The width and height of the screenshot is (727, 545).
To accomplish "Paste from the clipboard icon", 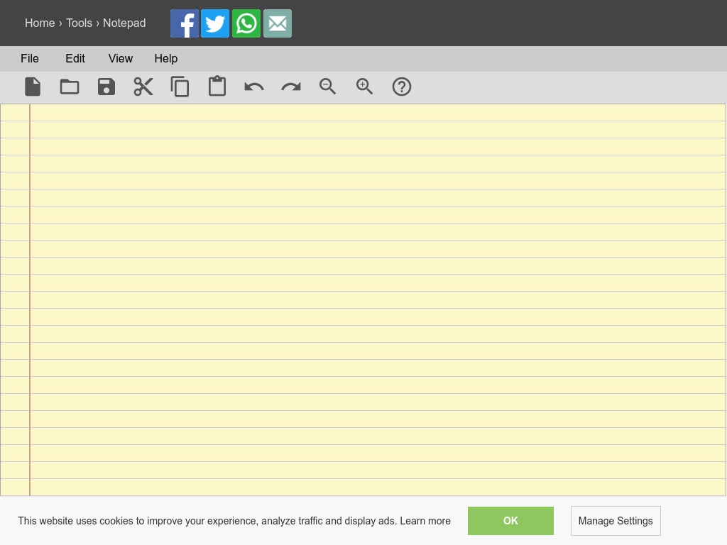I will (x=217, y=86).
